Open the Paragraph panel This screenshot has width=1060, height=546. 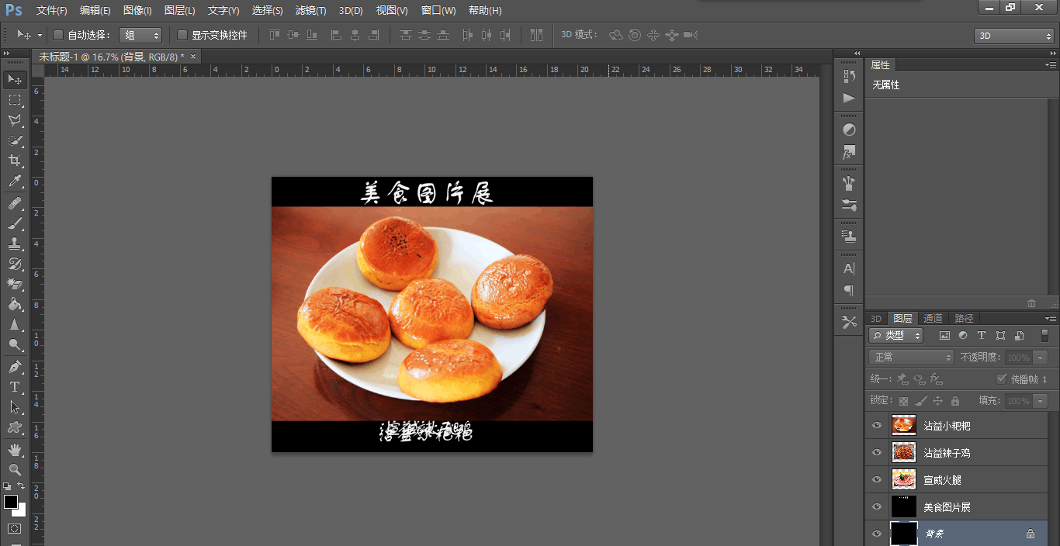point(848,290)
